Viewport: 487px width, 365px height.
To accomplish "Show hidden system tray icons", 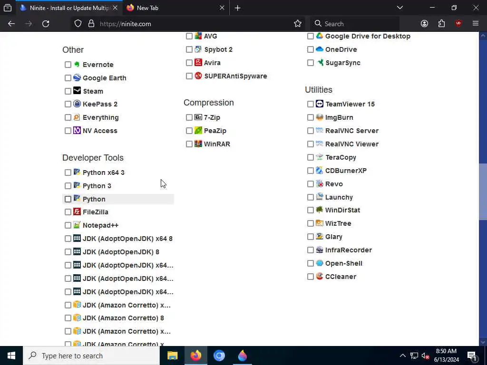I will pos(402,355).
